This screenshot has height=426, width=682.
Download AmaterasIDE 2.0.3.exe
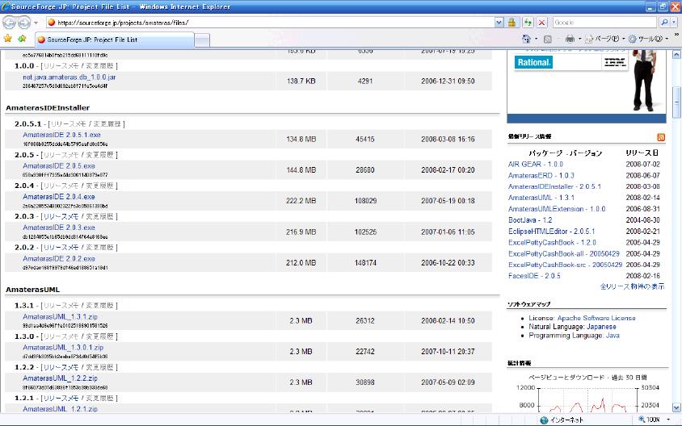tap(59, 228)
